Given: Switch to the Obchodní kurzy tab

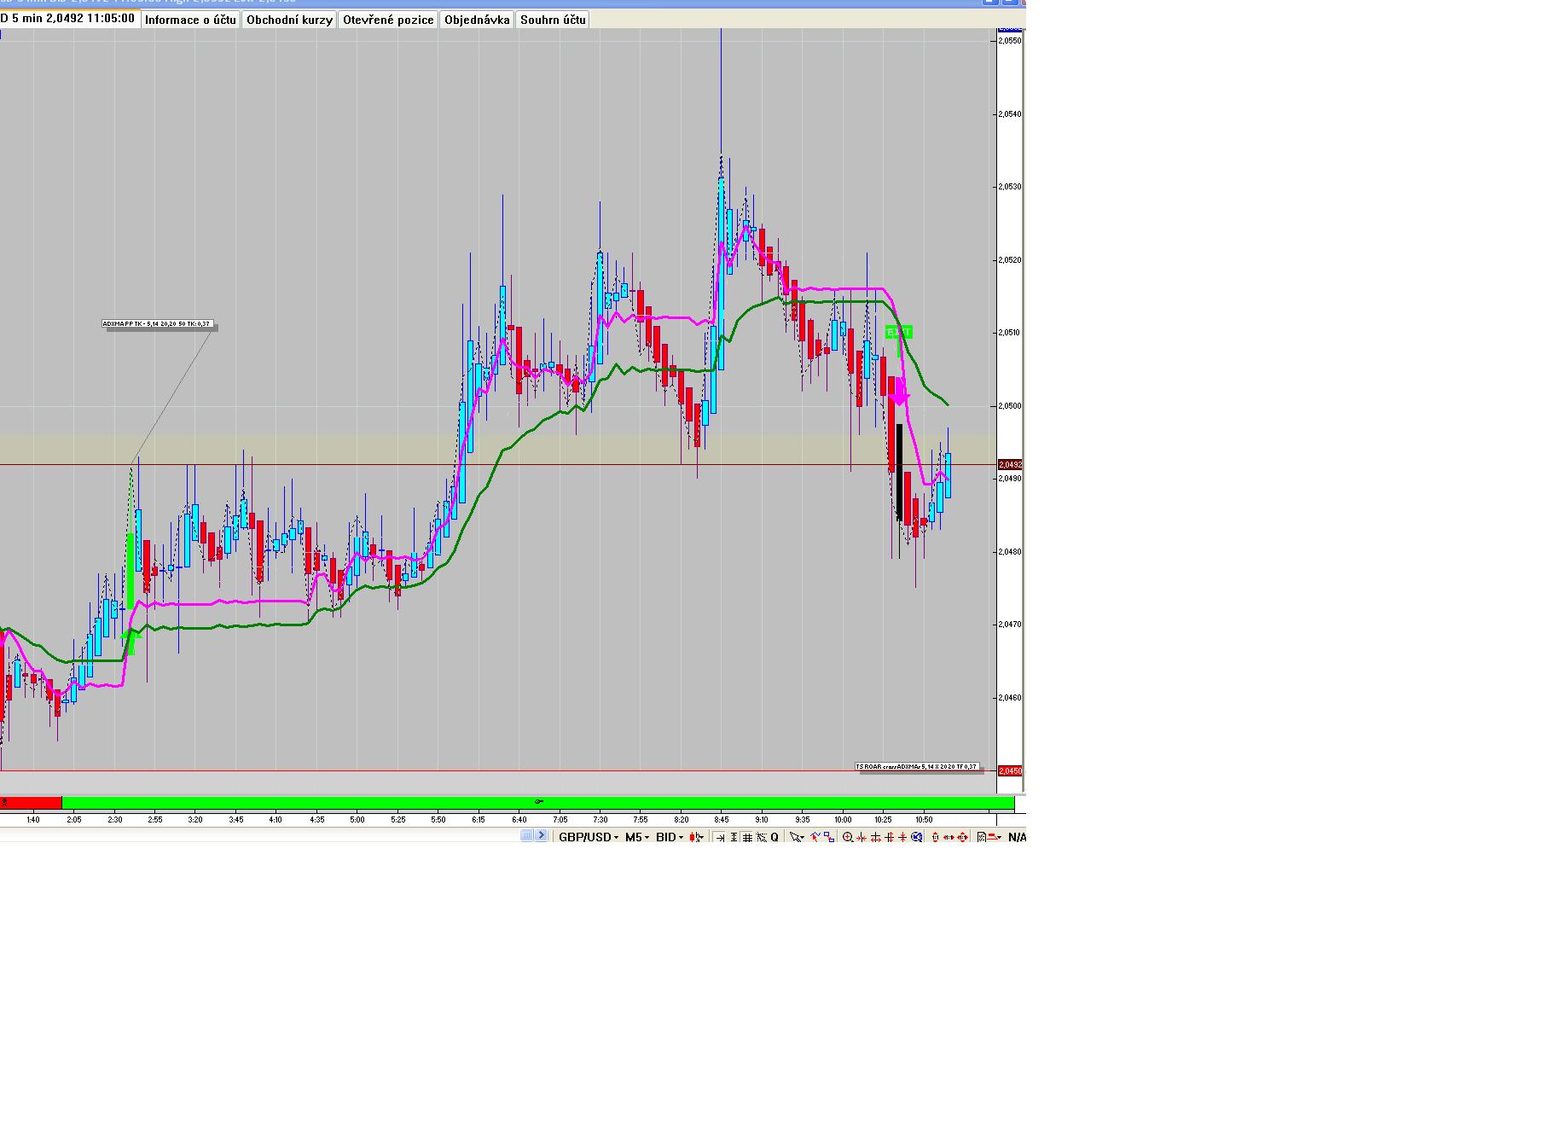Looking at the screenshot, I should pyautogui.click(x=289, y=20).
